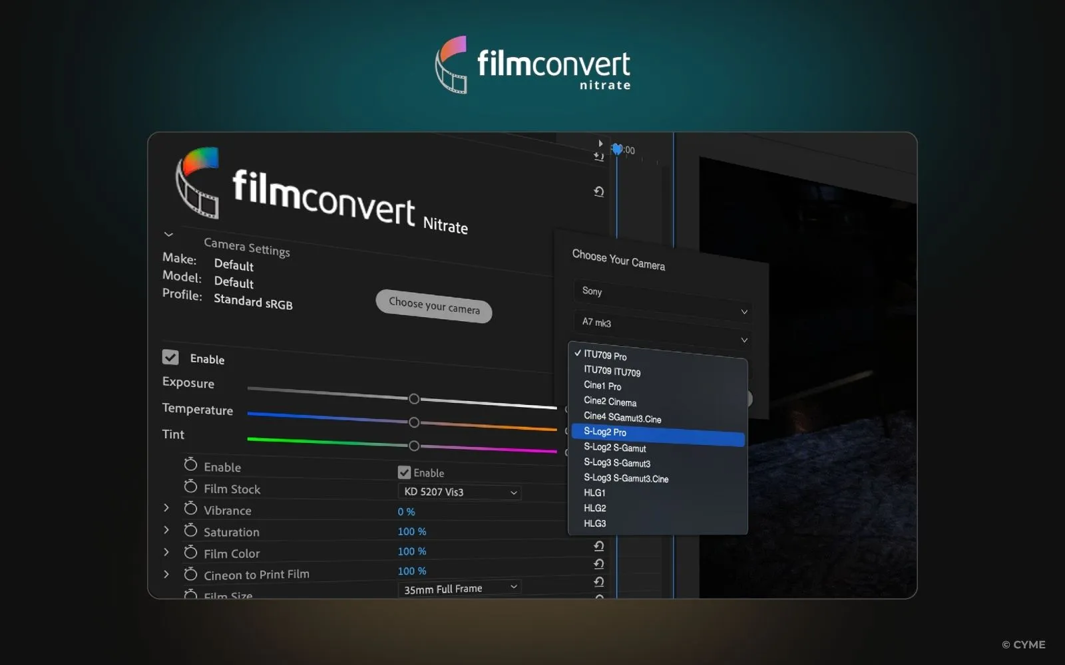Screen dimensions: 1065x665
Task: Click the reset icon beside Cineon to Print Film
Action: (x=598, y=563)
